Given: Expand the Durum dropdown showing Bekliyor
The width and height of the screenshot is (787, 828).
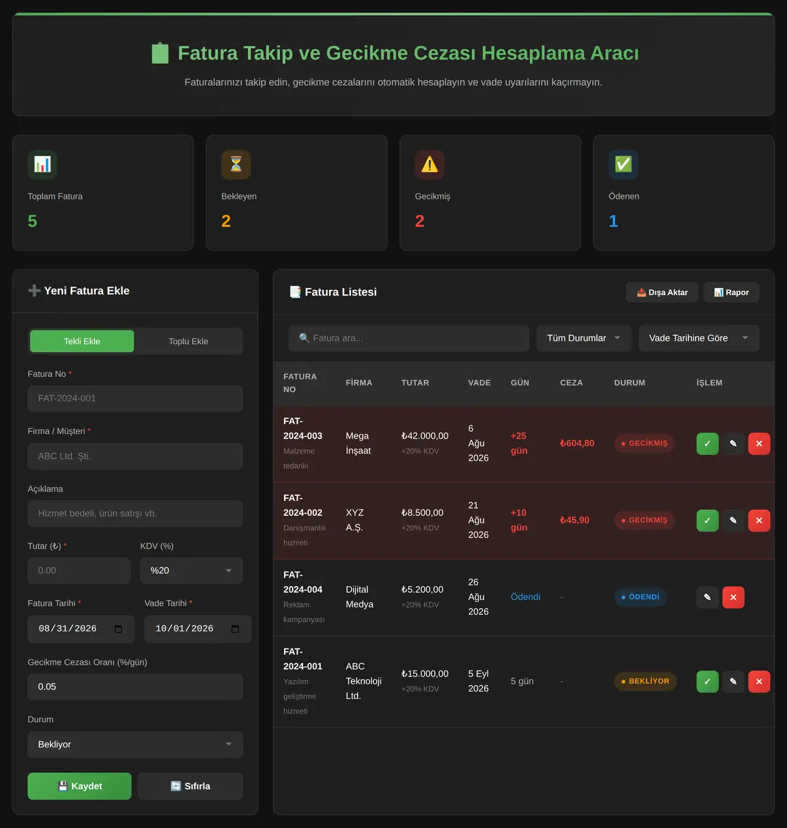Looking at the screenshot, I should (x=135, y=745).
